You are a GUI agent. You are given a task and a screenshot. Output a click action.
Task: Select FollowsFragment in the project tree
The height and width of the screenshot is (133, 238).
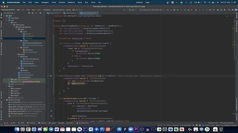[32, 59]
